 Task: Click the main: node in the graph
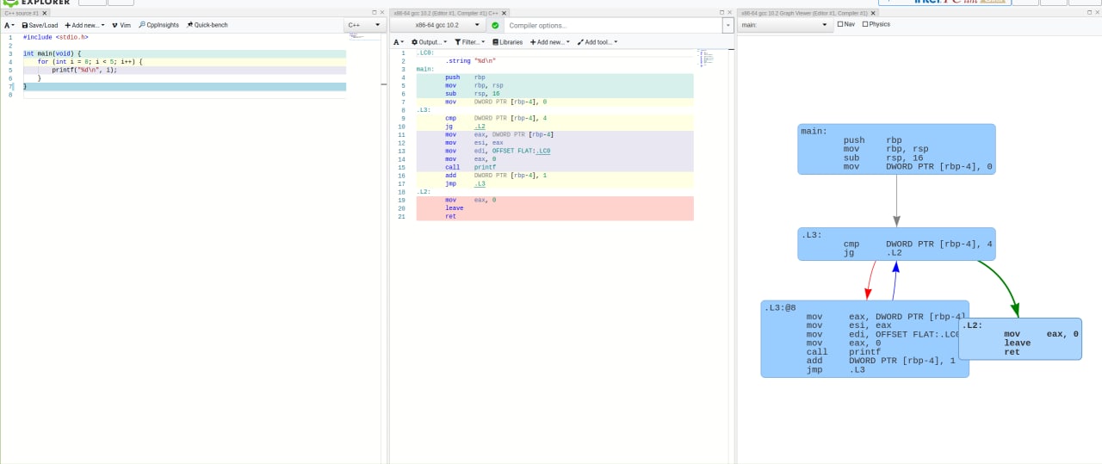click(x=896, y=149)
